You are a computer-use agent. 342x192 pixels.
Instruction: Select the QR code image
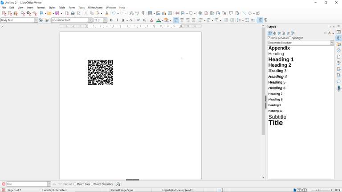pyautogui.click(x=100, y=72)
